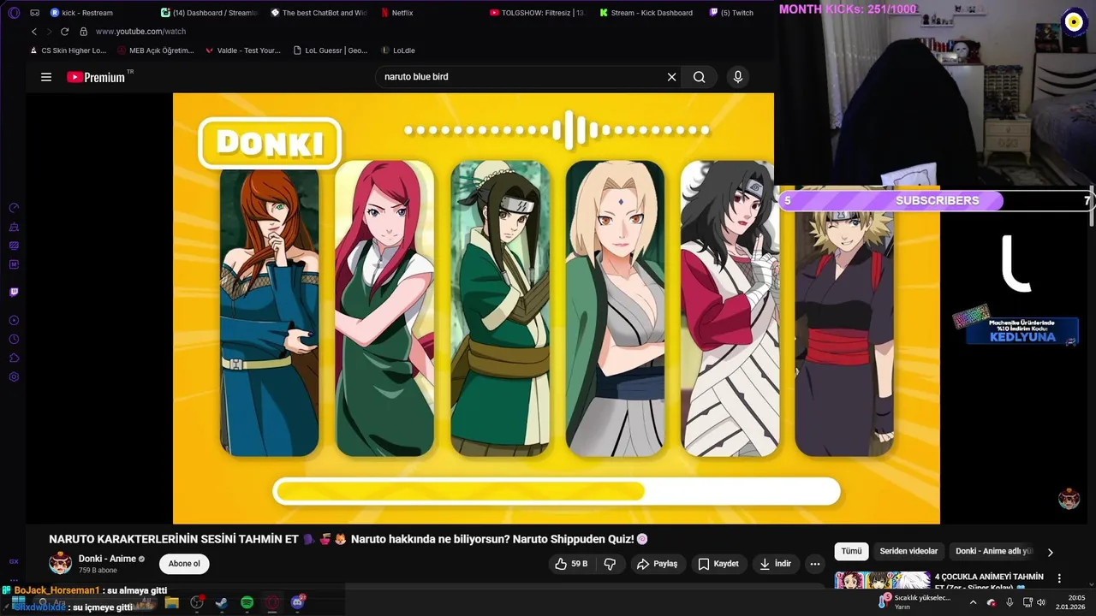Screen dimensions: 1096x616
Task: Run the search with the magnifier button
Action: 700,77
